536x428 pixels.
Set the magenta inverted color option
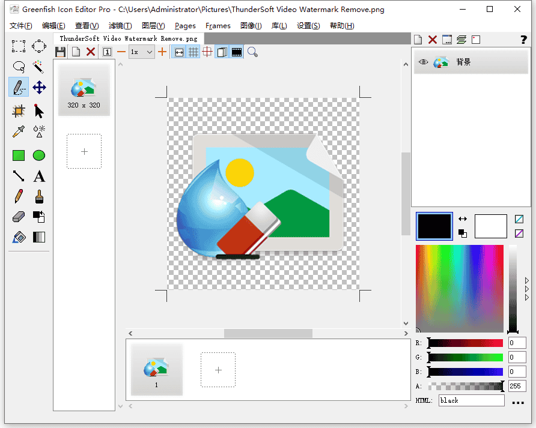[519, 234]
